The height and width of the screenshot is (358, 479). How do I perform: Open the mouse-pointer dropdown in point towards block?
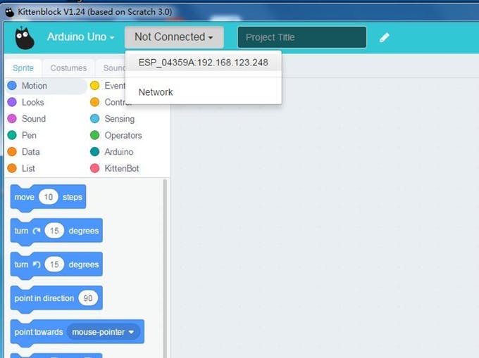coord(104,332)
